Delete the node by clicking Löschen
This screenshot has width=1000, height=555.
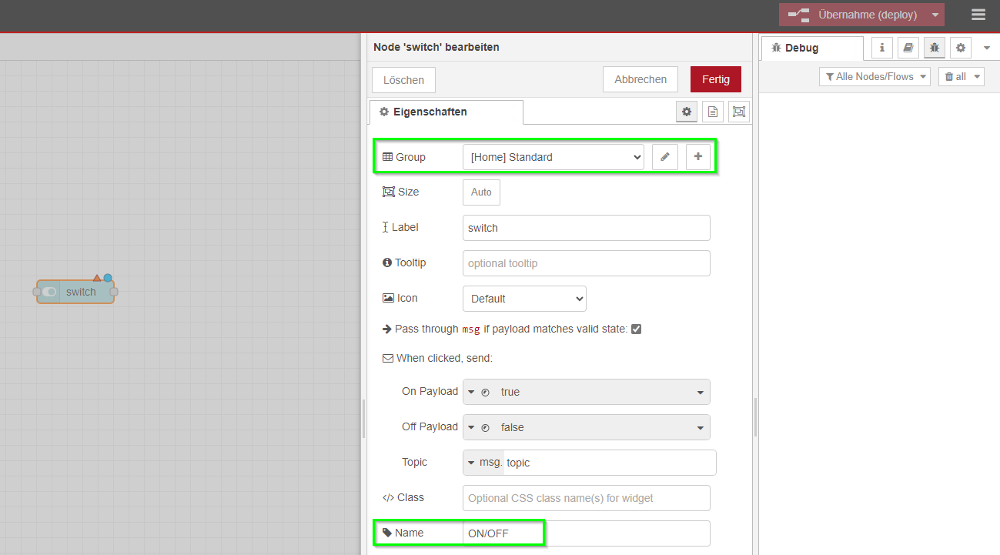pyautogui.click(x=403, y=79)
